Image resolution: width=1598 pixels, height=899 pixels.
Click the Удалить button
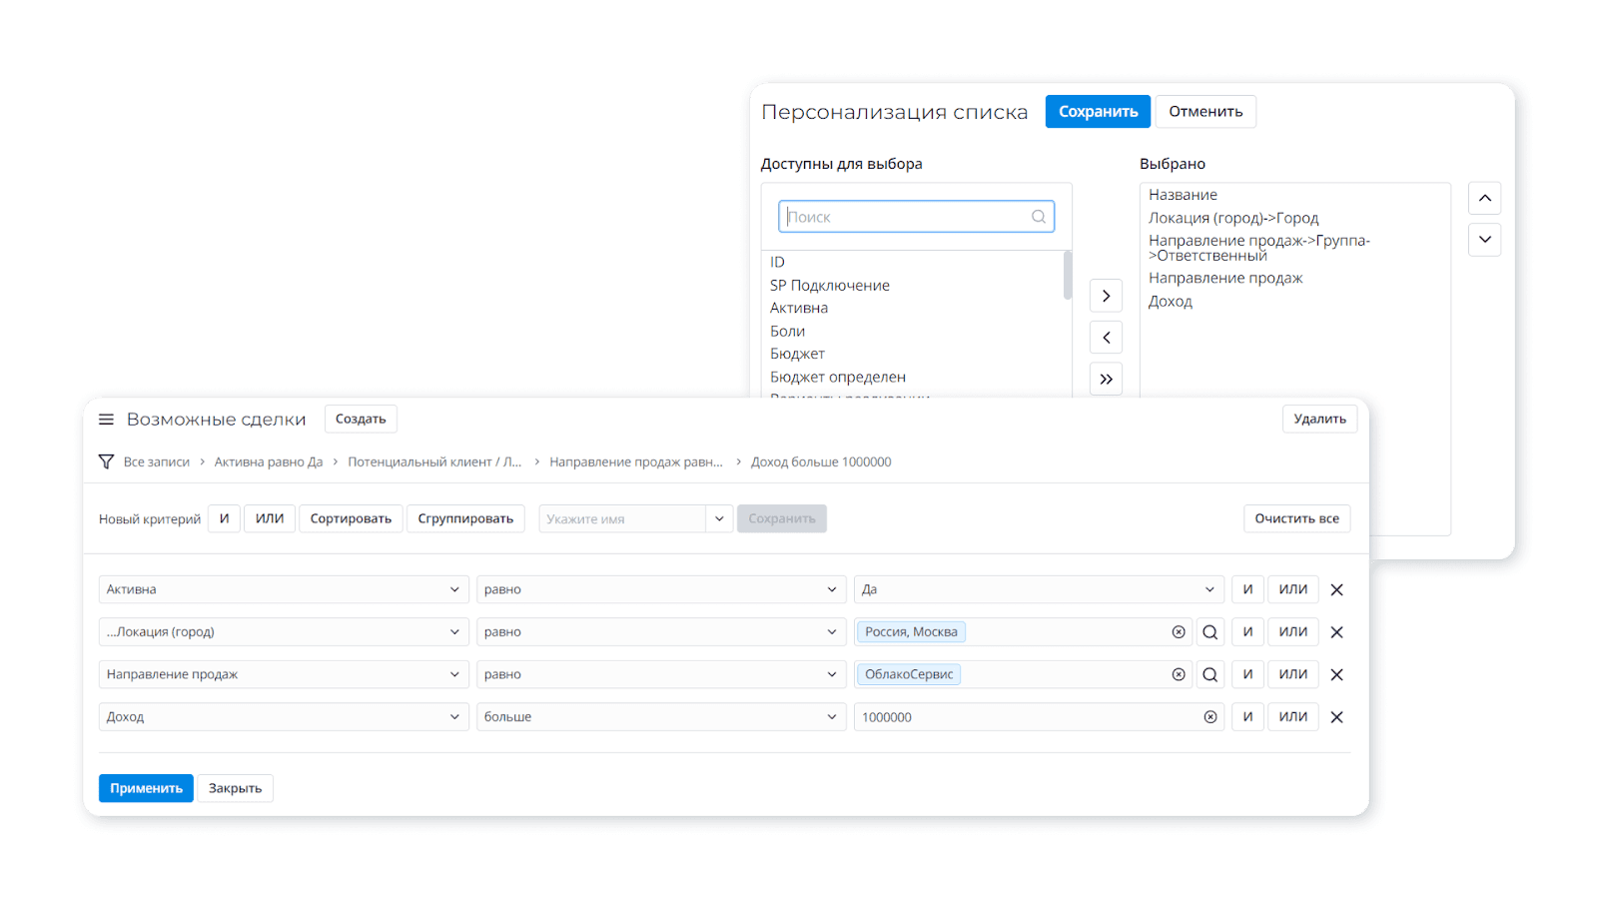click(1319, 419)
